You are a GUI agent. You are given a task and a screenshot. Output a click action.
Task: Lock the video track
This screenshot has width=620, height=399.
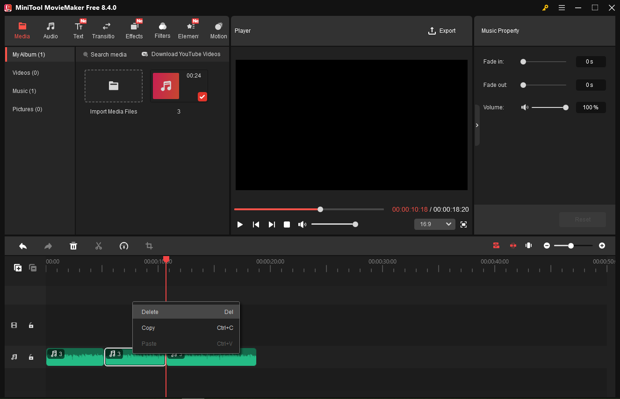[31, 325]
